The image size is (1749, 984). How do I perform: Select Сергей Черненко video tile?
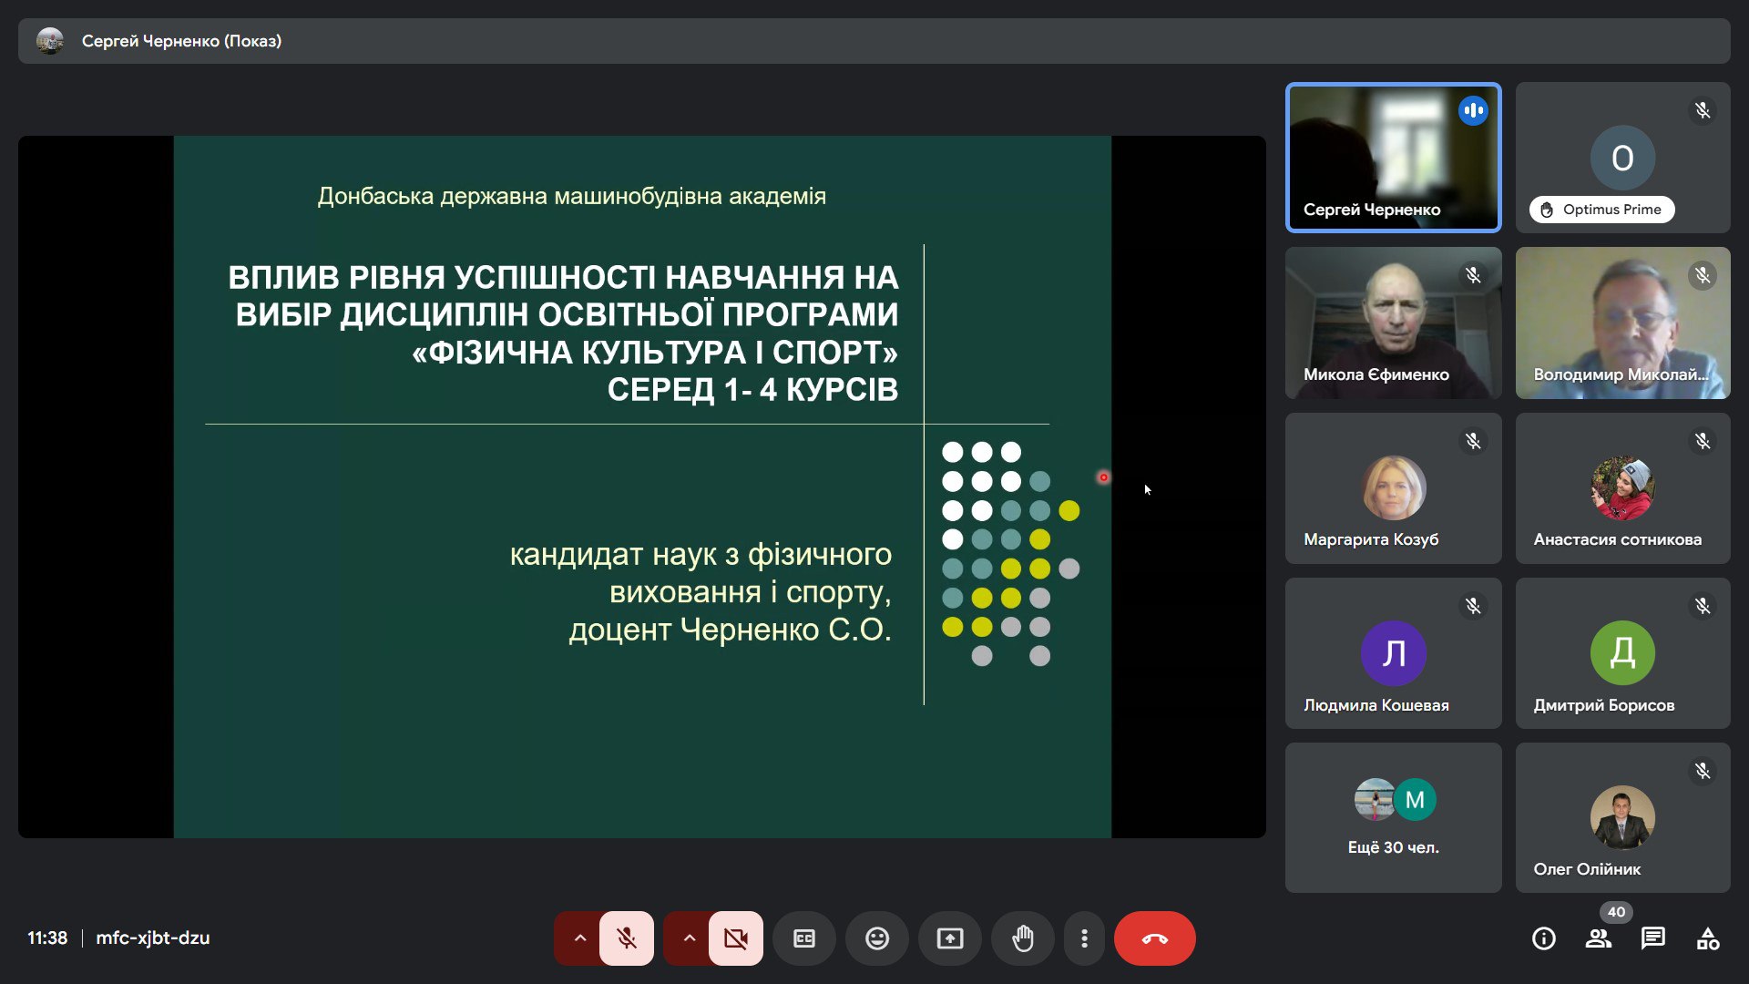(x=1393, y=158)
